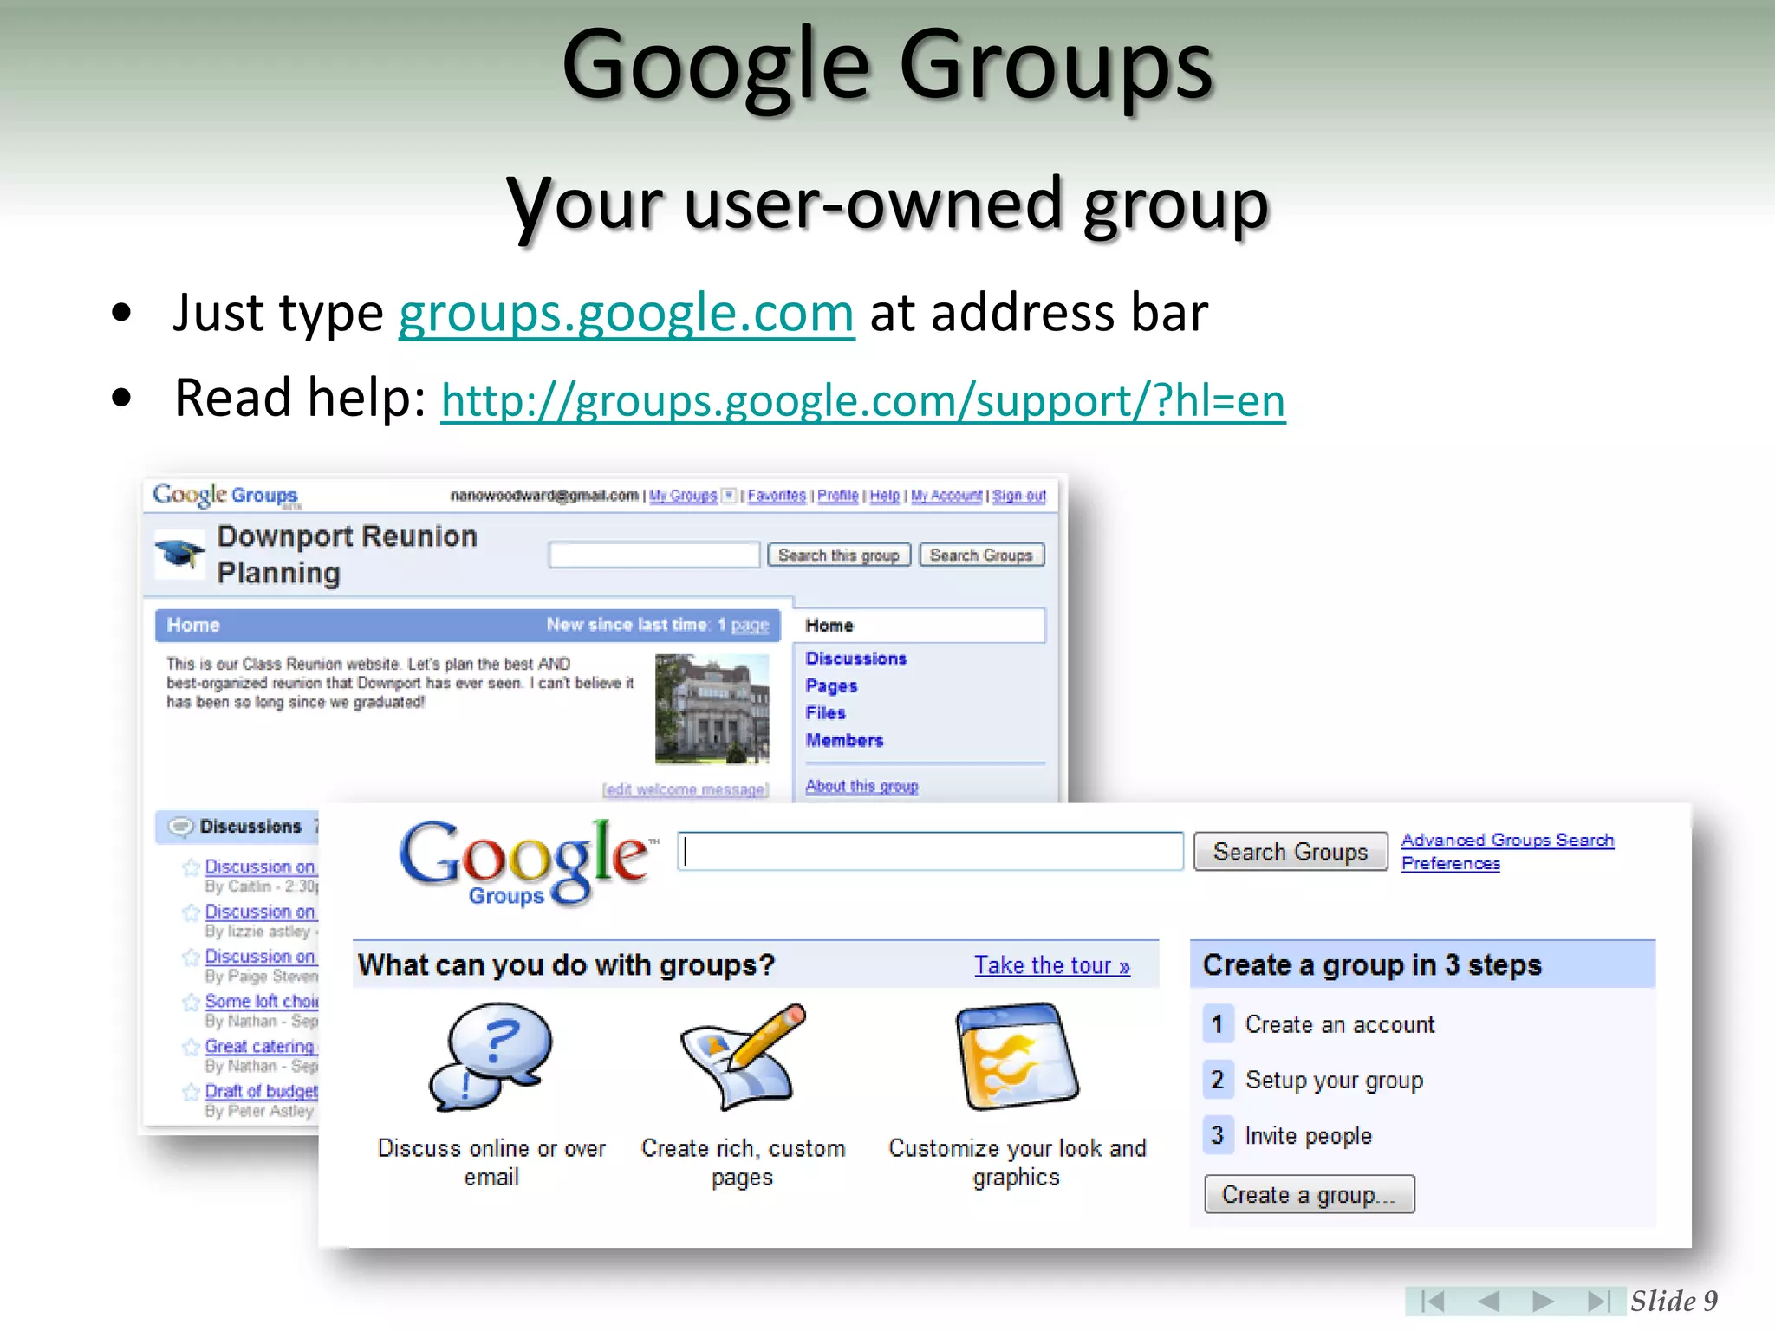Click step 3 number badge

[1217, 1135]
